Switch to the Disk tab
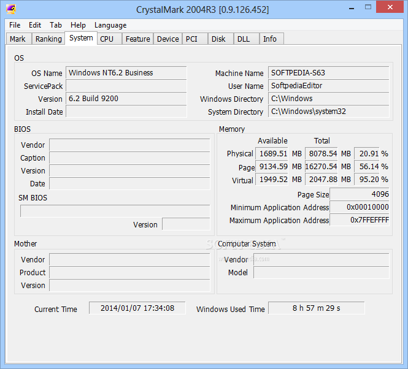Screen dimensions: 408x369 point(221,39)
